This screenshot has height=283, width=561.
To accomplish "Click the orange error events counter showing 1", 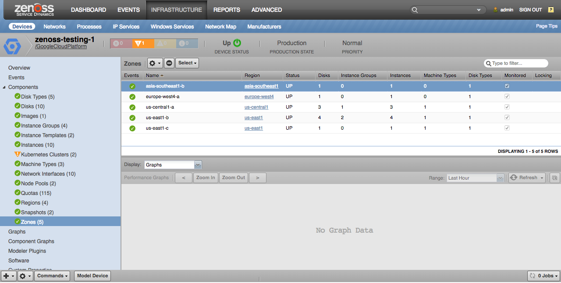I will pyautogui.click(x=143, y=43).
